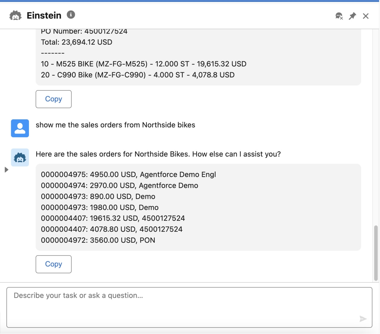Select the 'Total: 23,694.12 USD' line
This screenshot has width=380, height=334.
[77, 42]
